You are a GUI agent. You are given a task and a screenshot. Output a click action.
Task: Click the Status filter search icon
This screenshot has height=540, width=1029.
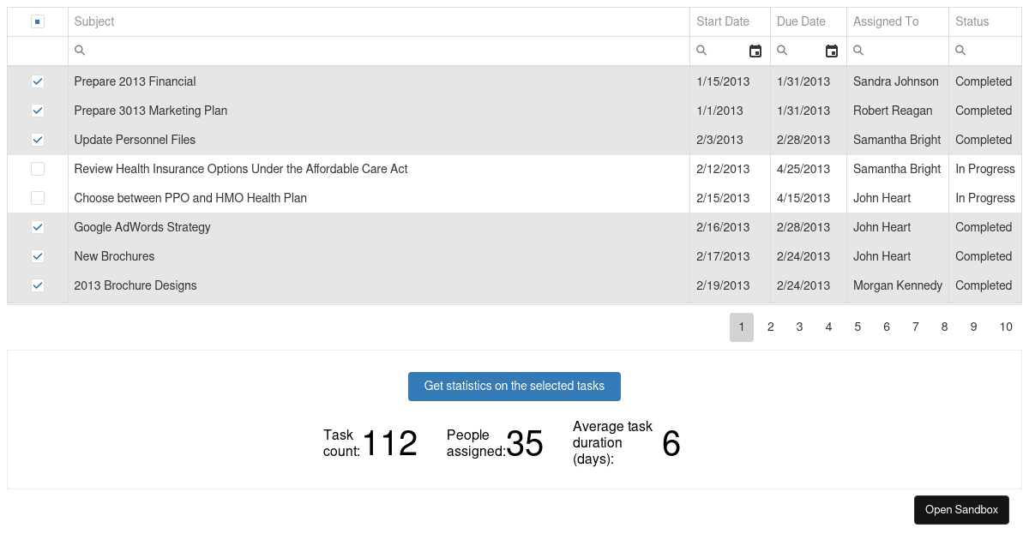click(960, 51)
